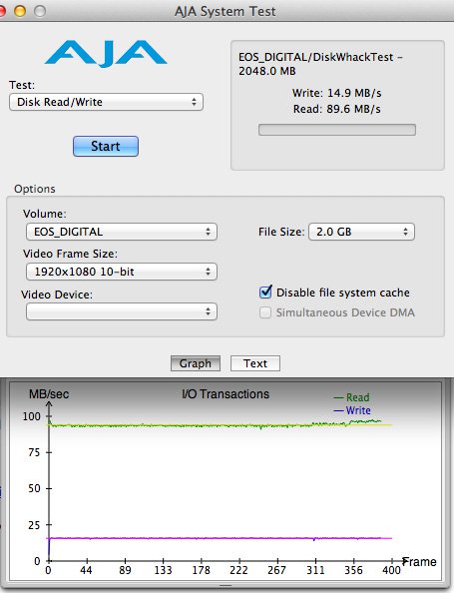Click the green Read legend entry
Screen dimensions: 454x593
pos(351,397)
